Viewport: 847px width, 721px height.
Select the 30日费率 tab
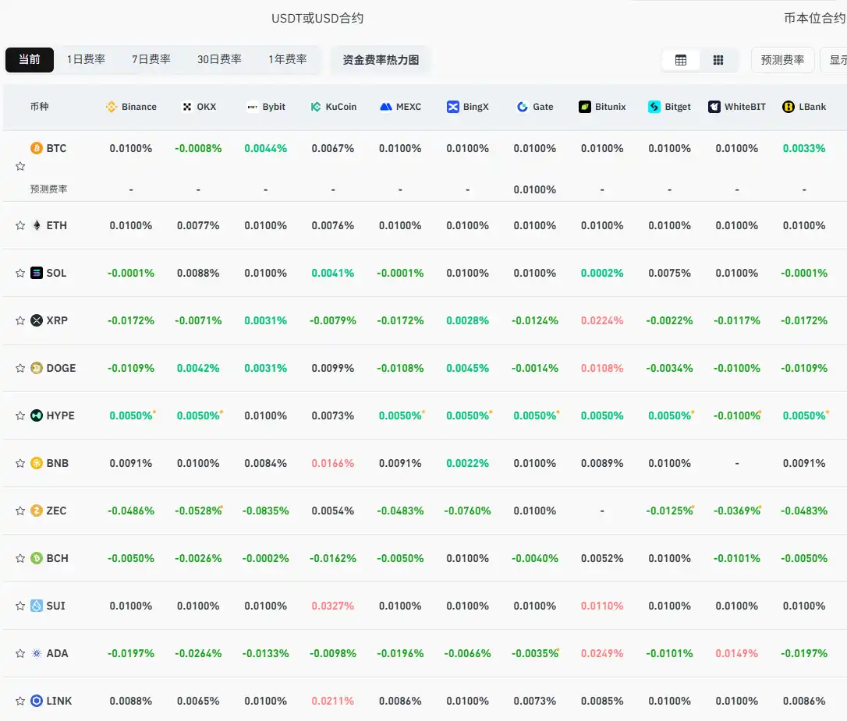pyautogui.click(x=219, y=59)
